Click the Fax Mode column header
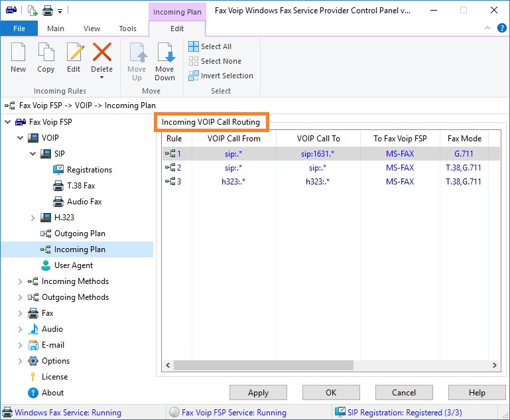 (x=464, y=139)
